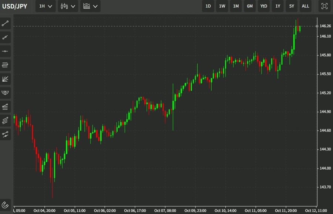Switch range to 1M

coord(236,6)
